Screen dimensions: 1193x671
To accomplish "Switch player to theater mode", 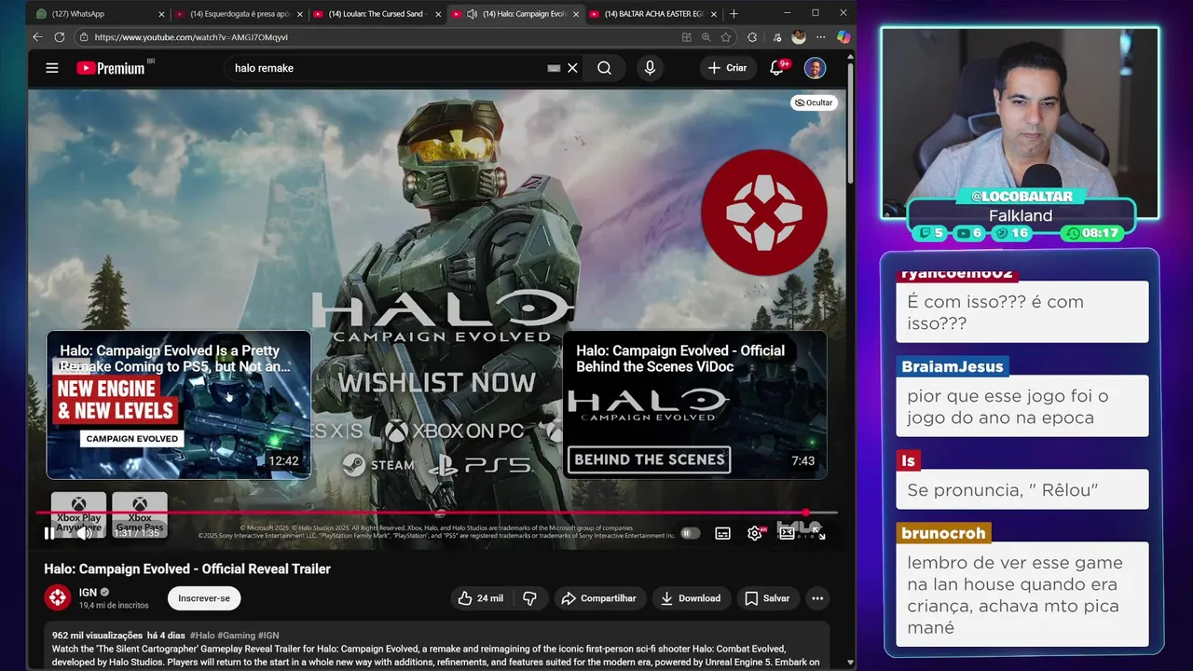I will tap(787, 533).
